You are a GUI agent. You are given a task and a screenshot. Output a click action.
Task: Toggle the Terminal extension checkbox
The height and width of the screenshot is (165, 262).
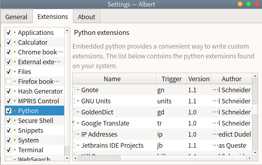tap(9, 150)
